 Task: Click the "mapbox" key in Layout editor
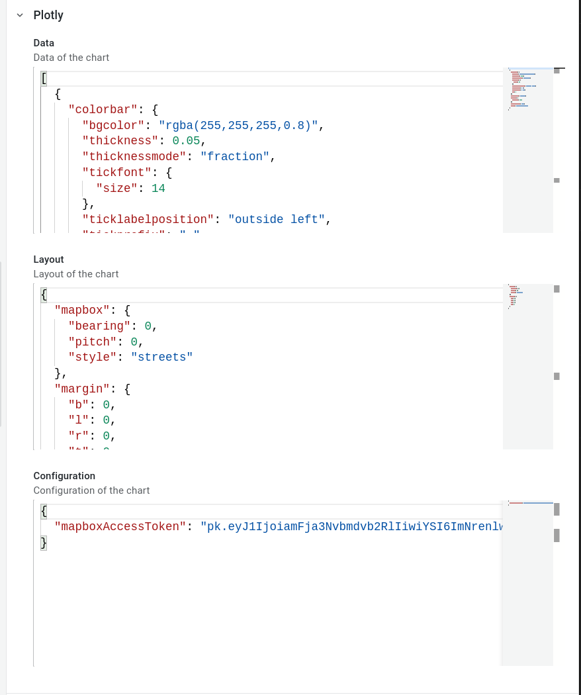click(x=82, y=310)
